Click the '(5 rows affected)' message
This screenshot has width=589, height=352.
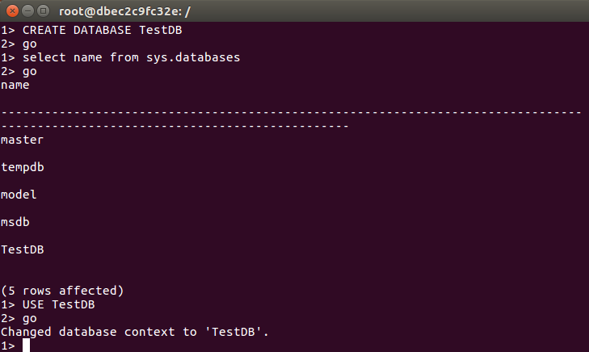(62, 291)
